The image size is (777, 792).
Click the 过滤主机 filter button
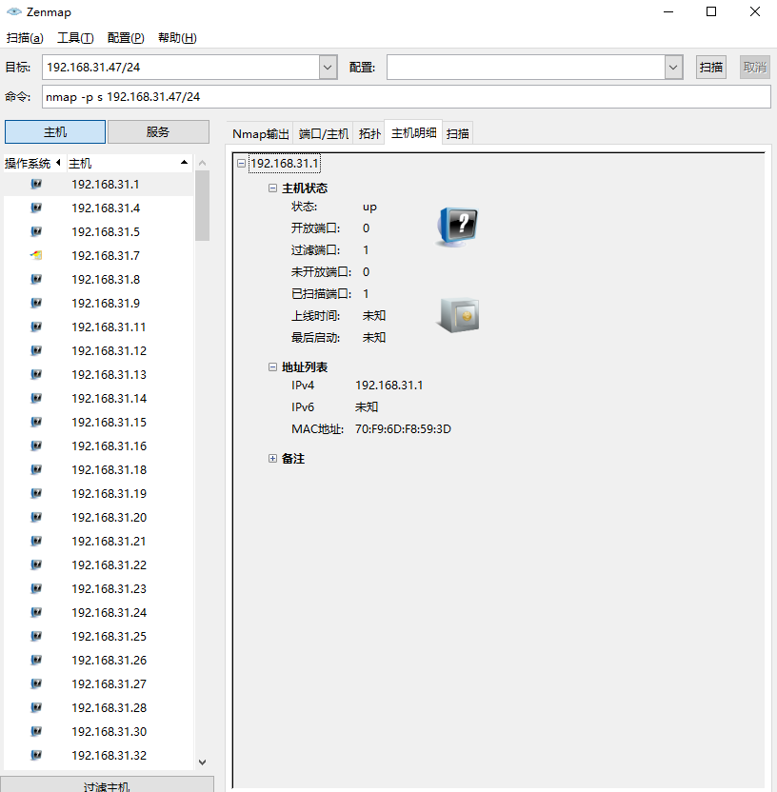click(107, 784)
